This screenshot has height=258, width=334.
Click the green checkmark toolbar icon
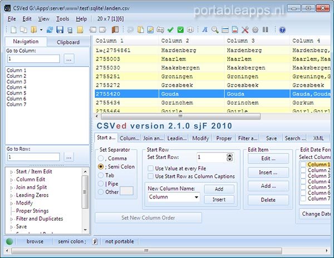point(171,29)
